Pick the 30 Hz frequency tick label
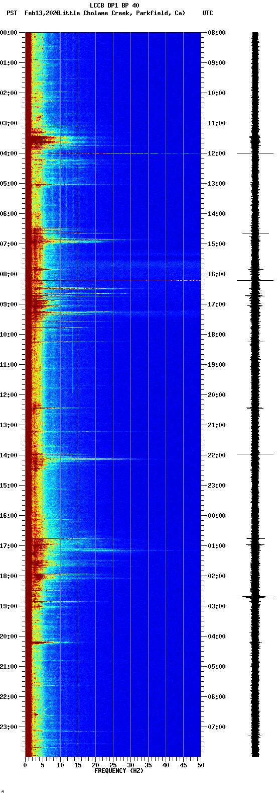277x797 pixels. [130, 765]
